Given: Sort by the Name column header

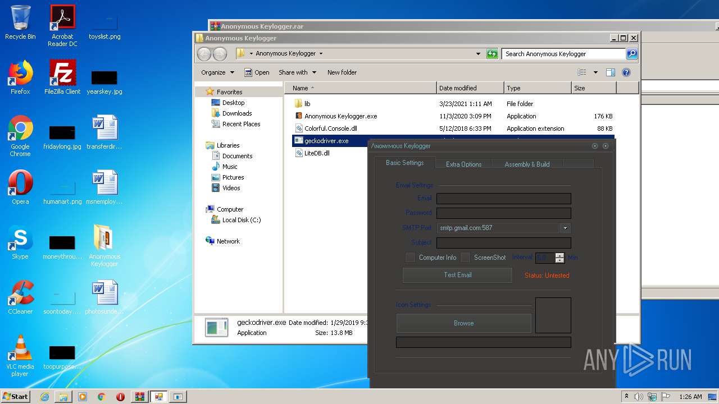Looking at the screenshot, I should coord(360,88).
